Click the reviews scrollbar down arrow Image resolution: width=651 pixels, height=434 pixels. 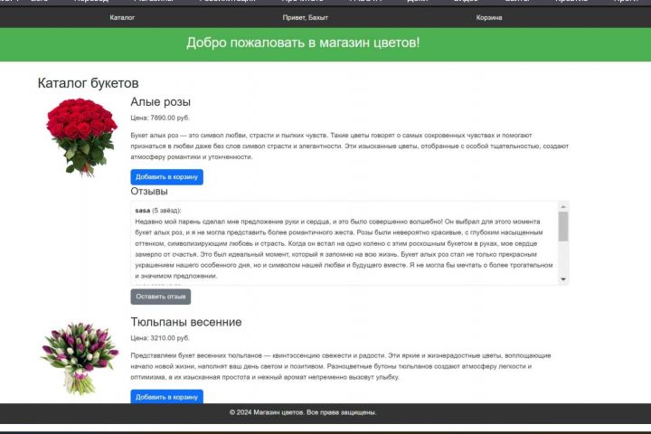[x=563, y=279]
